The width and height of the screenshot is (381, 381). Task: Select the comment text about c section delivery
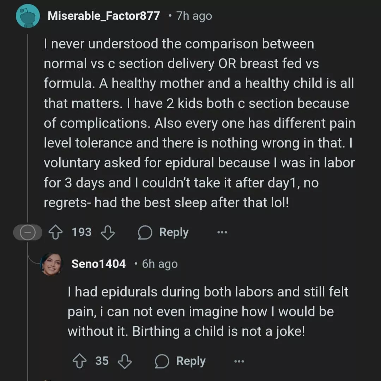199,123
